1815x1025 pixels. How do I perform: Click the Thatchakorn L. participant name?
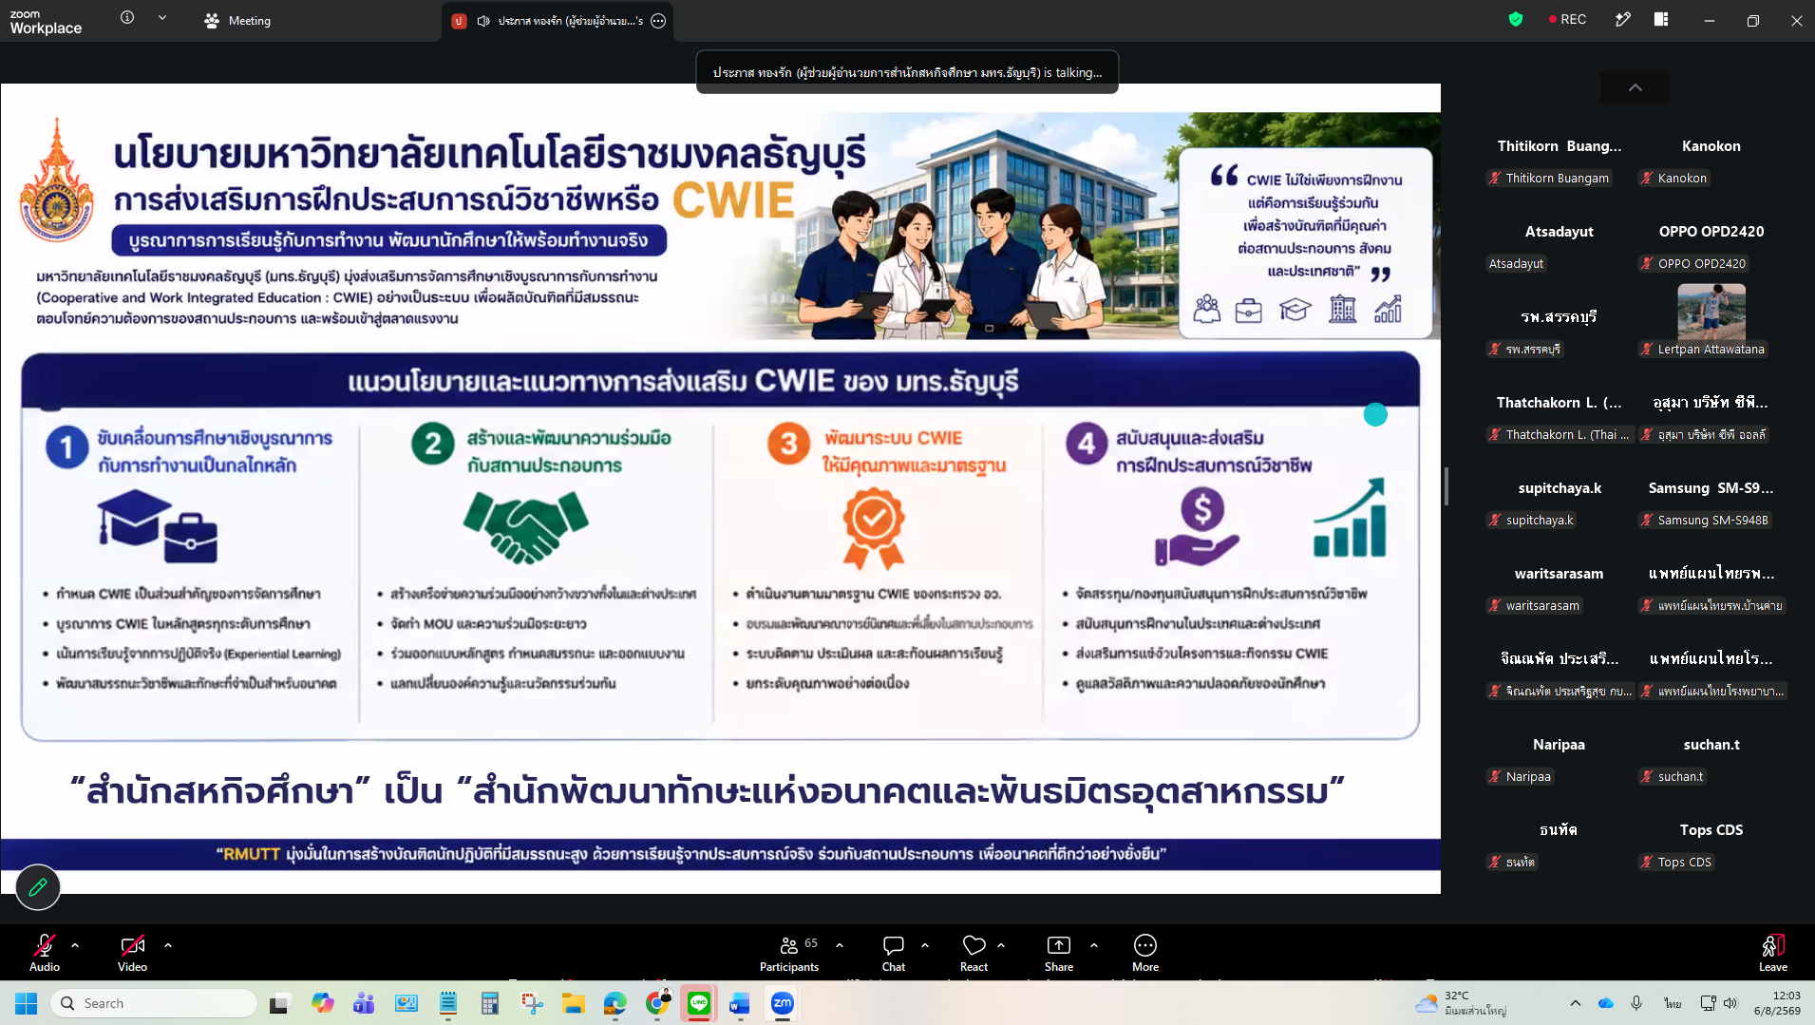[x=1559, y=403]
